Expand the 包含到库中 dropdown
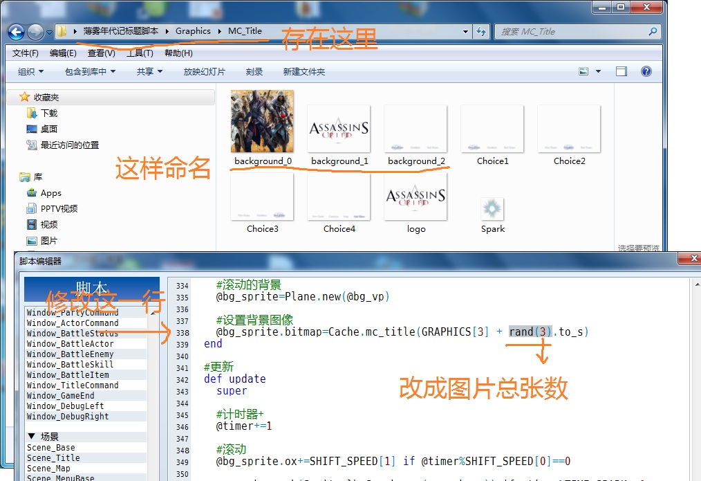Viewport: 701px width, 481px height. (x=90, y=71)
